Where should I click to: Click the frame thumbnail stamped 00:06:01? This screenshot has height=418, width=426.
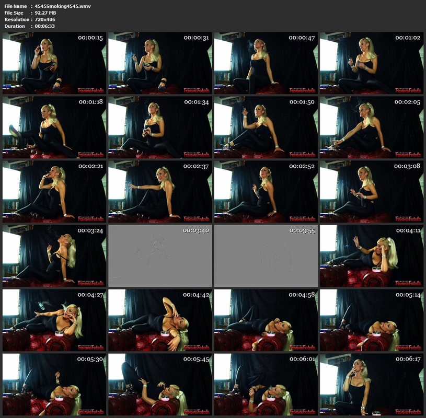click(x=266, y=385)
